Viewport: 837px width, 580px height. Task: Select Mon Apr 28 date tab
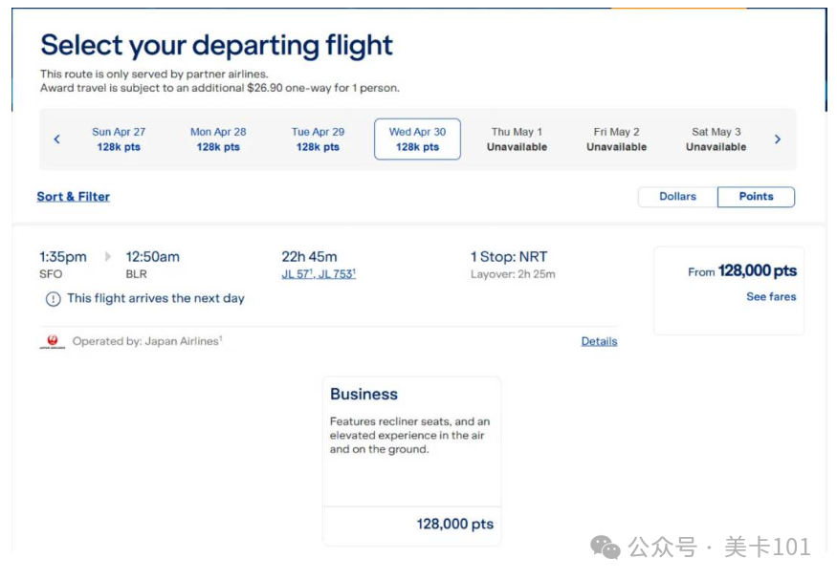[218, 140]
